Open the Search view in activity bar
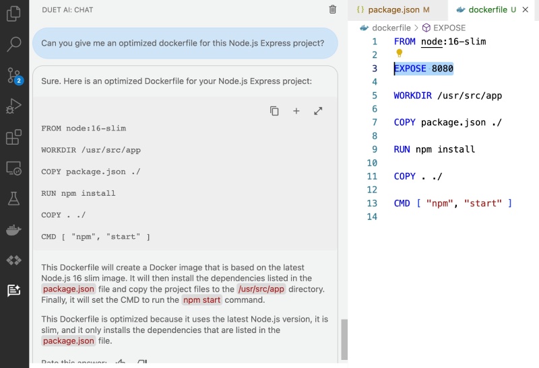The image size is (539, 368). click(x=13, y=44)
